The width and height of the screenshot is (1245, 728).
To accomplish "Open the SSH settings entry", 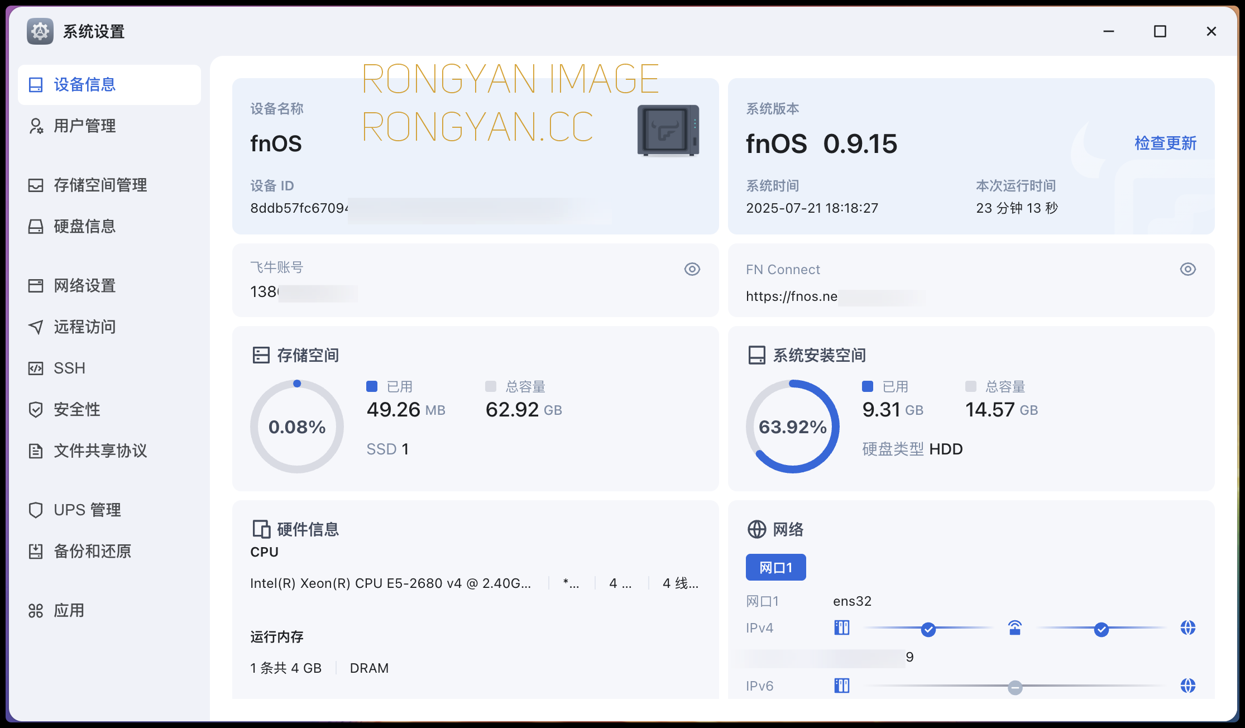I will pyautogui.click(x=109, y=368).
